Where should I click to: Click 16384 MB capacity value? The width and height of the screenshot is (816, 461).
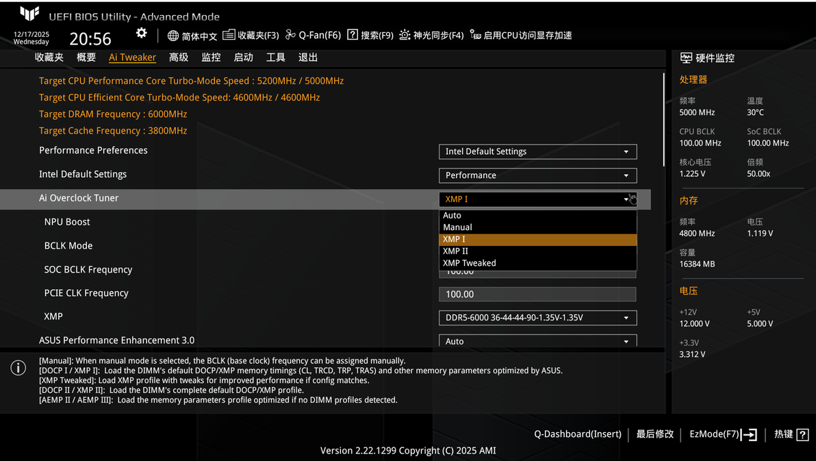tap(697, 264)
